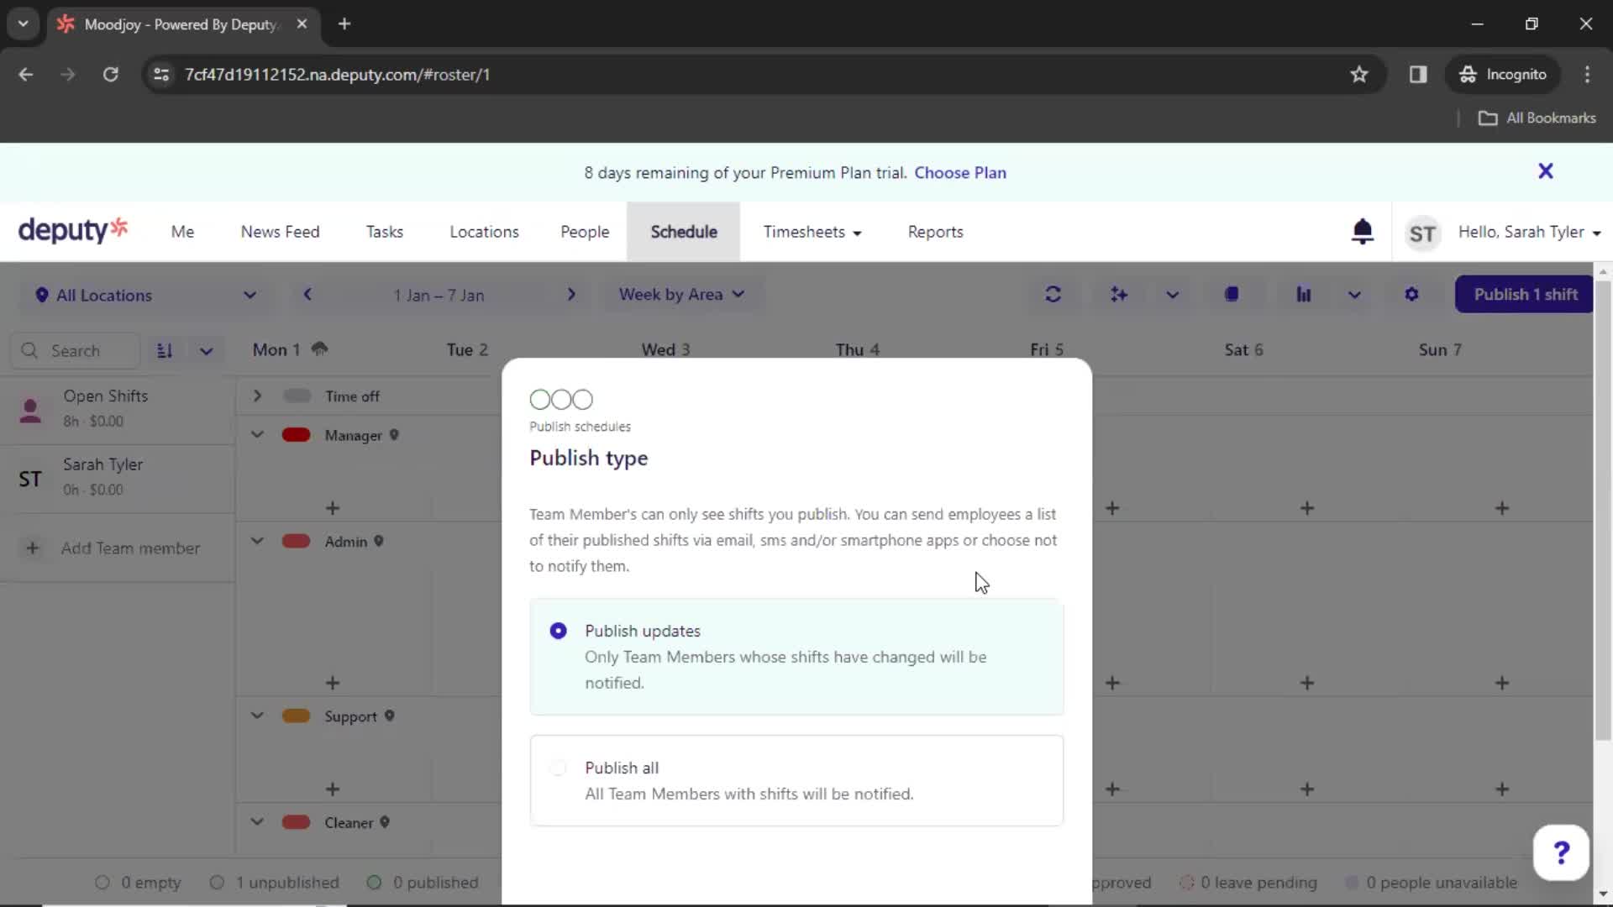This screenshot has width=1613, height=907.
Task: Click the add shift plus icon
Action: [x=331, y=507]
